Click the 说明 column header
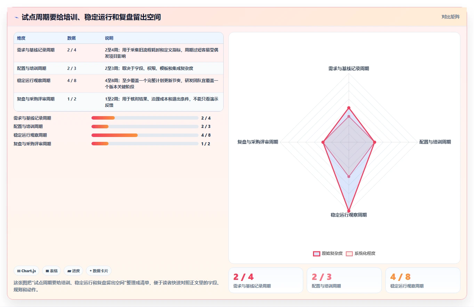Image resolution: width=474 pixels, height=307 pixels. pos(109,38)
